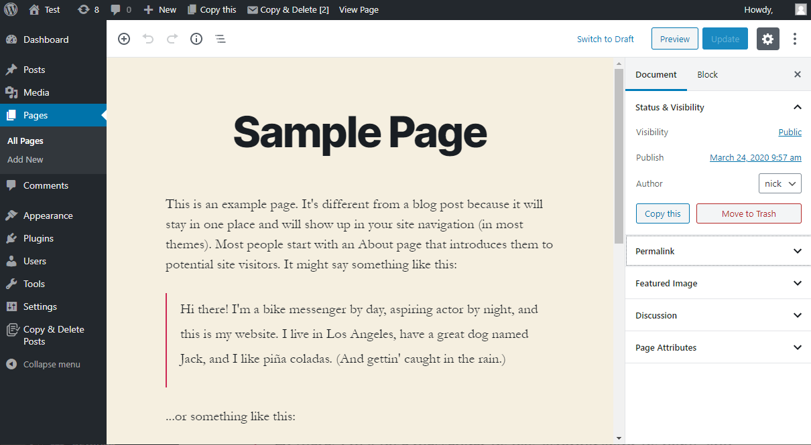
Task: Select All Pages submenu
Action: pyautogui.click(x=25, y=141)
